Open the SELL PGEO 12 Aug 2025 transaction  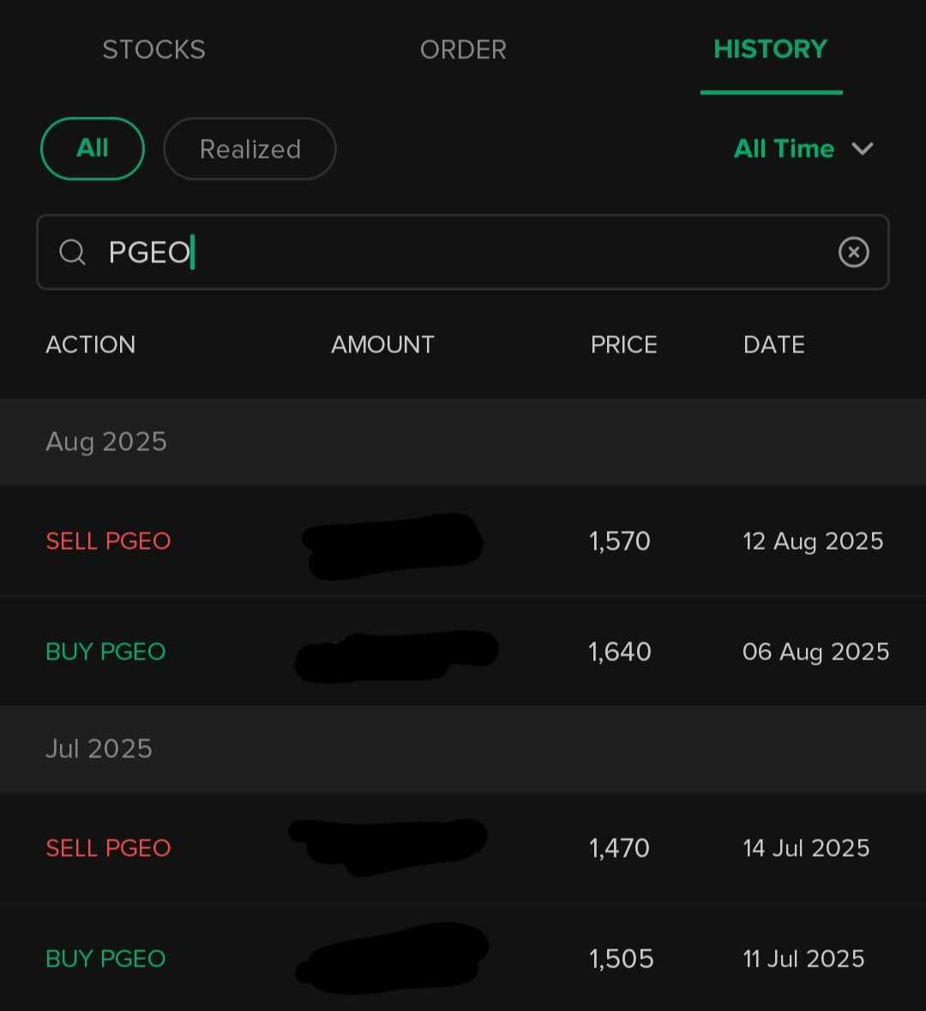tap(463, 541)
